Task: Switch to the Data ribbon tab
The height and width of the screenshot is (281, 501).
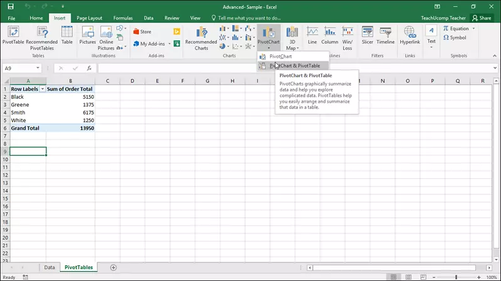Action: coord(148,18)
